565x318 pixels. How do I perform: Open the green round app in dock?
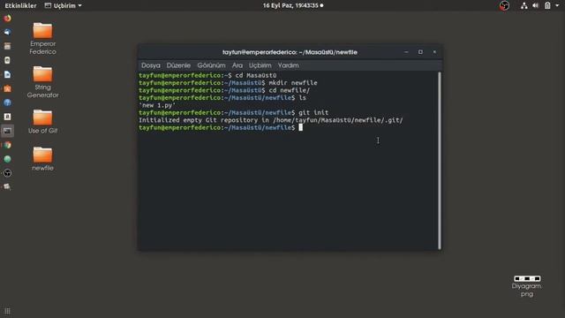pos(7,159)
